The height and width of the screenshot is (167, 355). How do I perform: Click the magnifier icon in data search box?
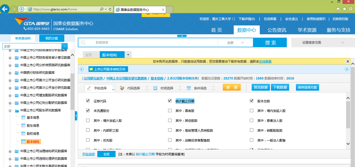pos(84,43)
